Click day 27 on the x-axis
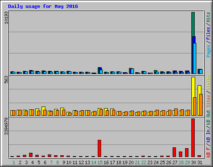Viewport: 213px width, 167px height. click(x=175, y=162)
